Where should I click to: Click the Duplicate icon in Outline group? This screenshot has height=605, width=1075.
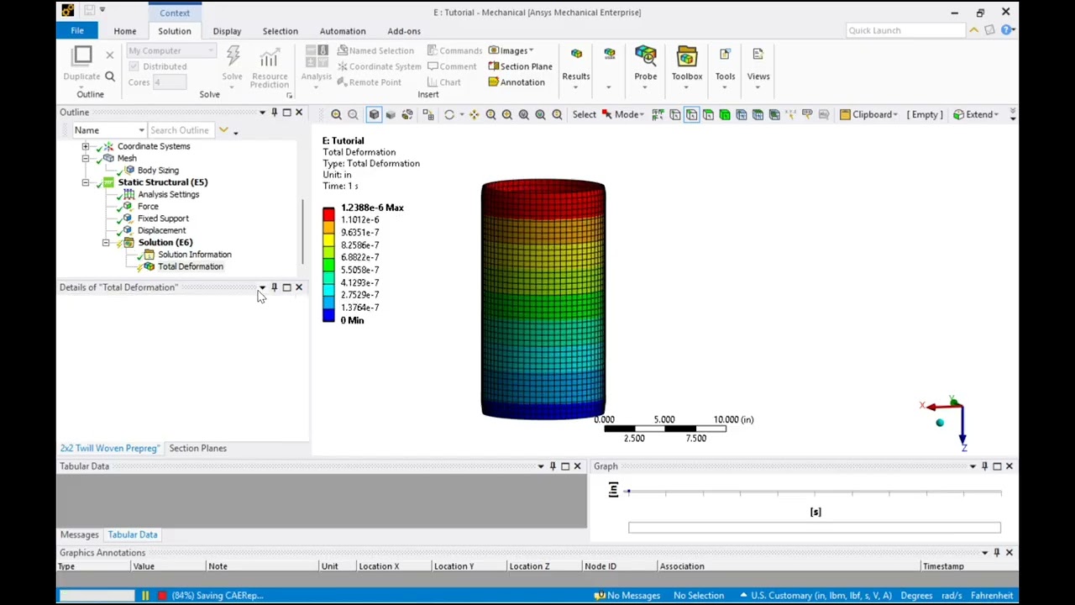[82, 56]
